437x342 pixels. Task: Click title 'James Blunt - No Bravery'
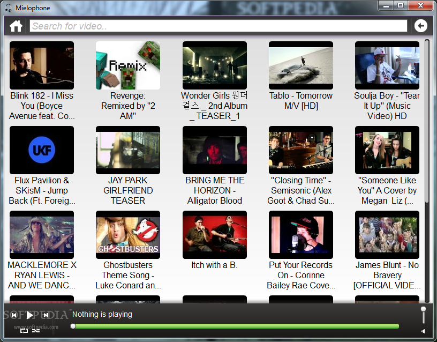coord(387,275)
